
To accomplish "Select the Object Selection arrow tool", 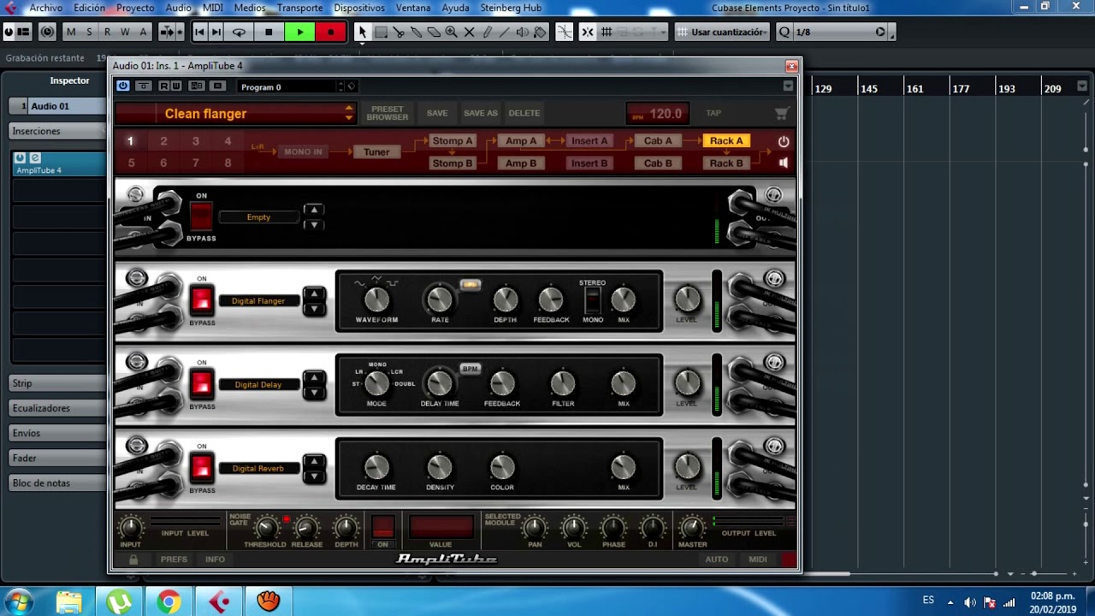I will (362, 32).
